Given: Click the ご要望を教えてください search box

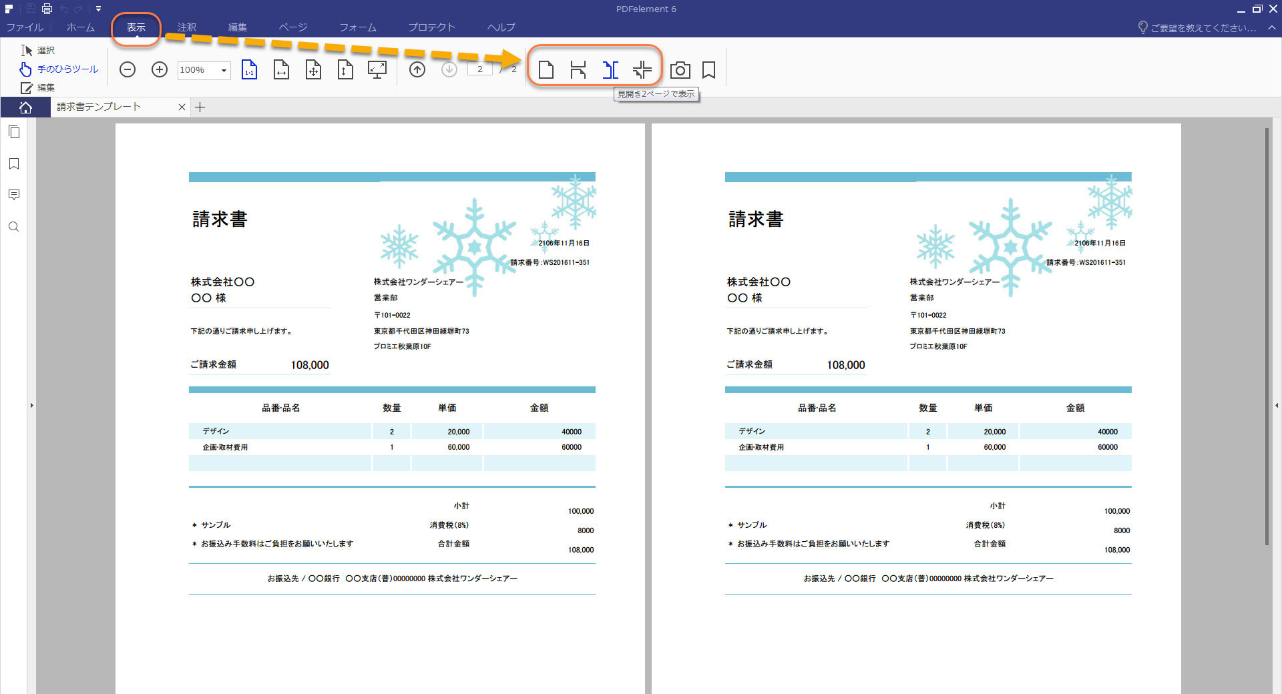Looking at the screenshot, I should coord(1197,28).
